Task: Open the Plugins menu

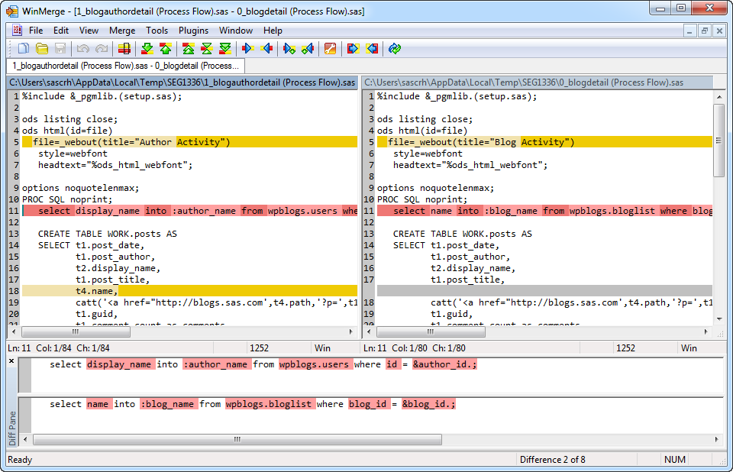Action: pyautogui.click(x=193, y=31)
